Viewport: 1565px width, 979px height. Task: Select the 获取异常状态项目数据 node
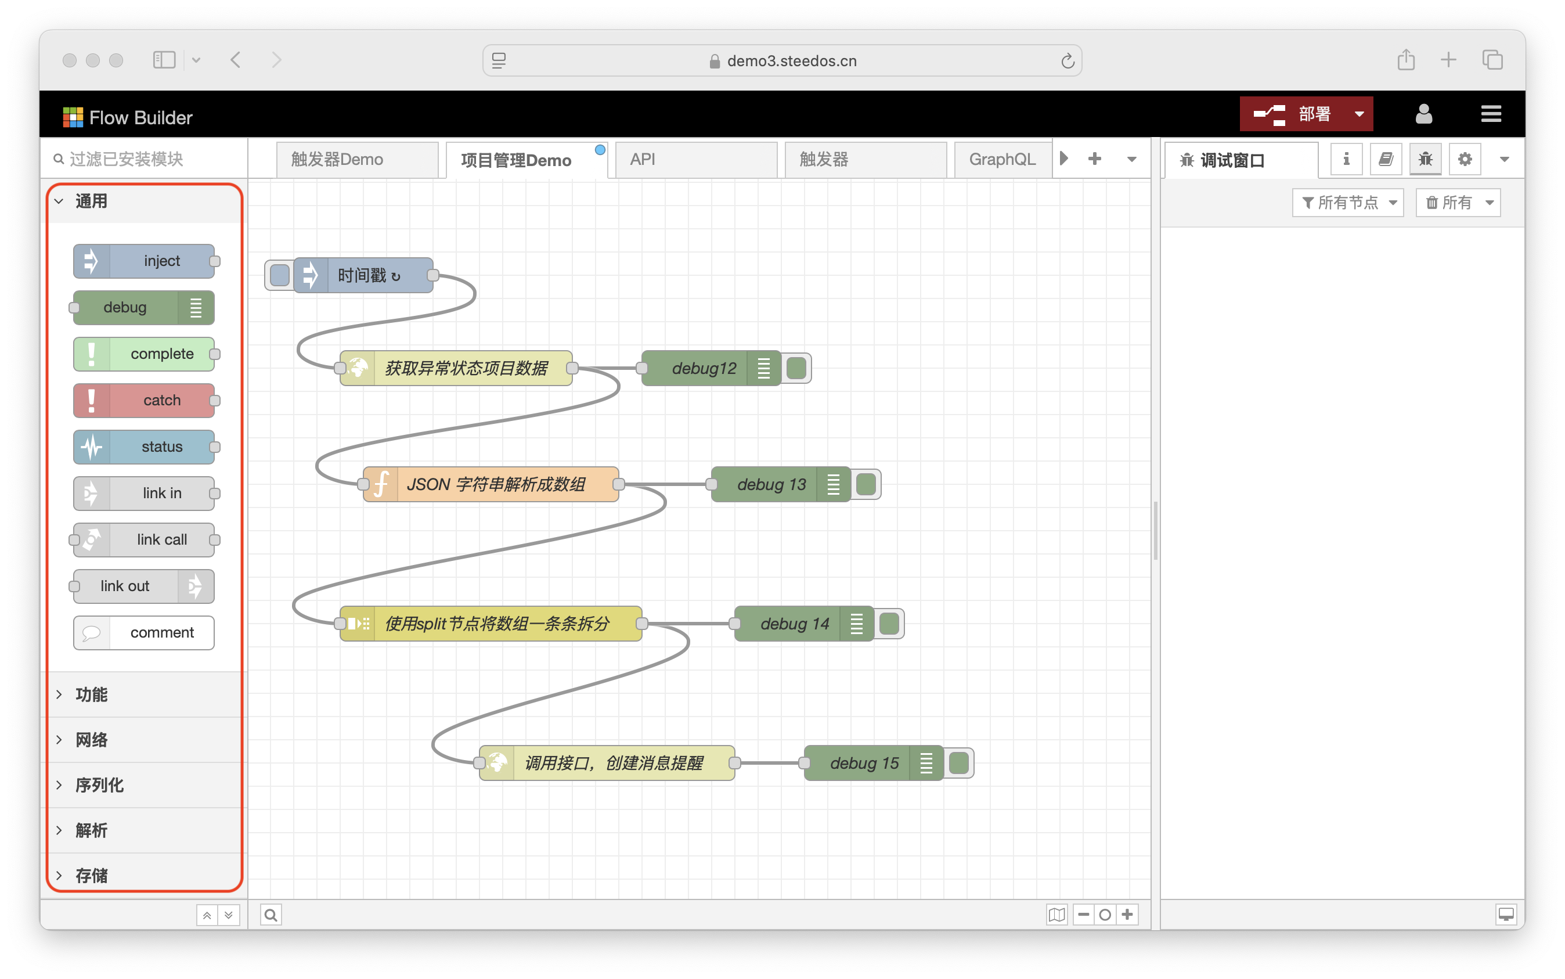pos(456,368)
